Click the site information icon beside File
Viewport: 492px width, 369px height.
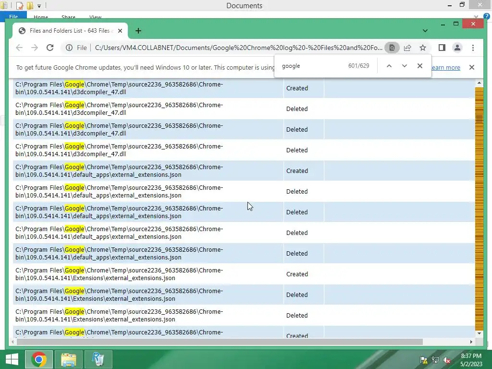(x=69, y=48)
